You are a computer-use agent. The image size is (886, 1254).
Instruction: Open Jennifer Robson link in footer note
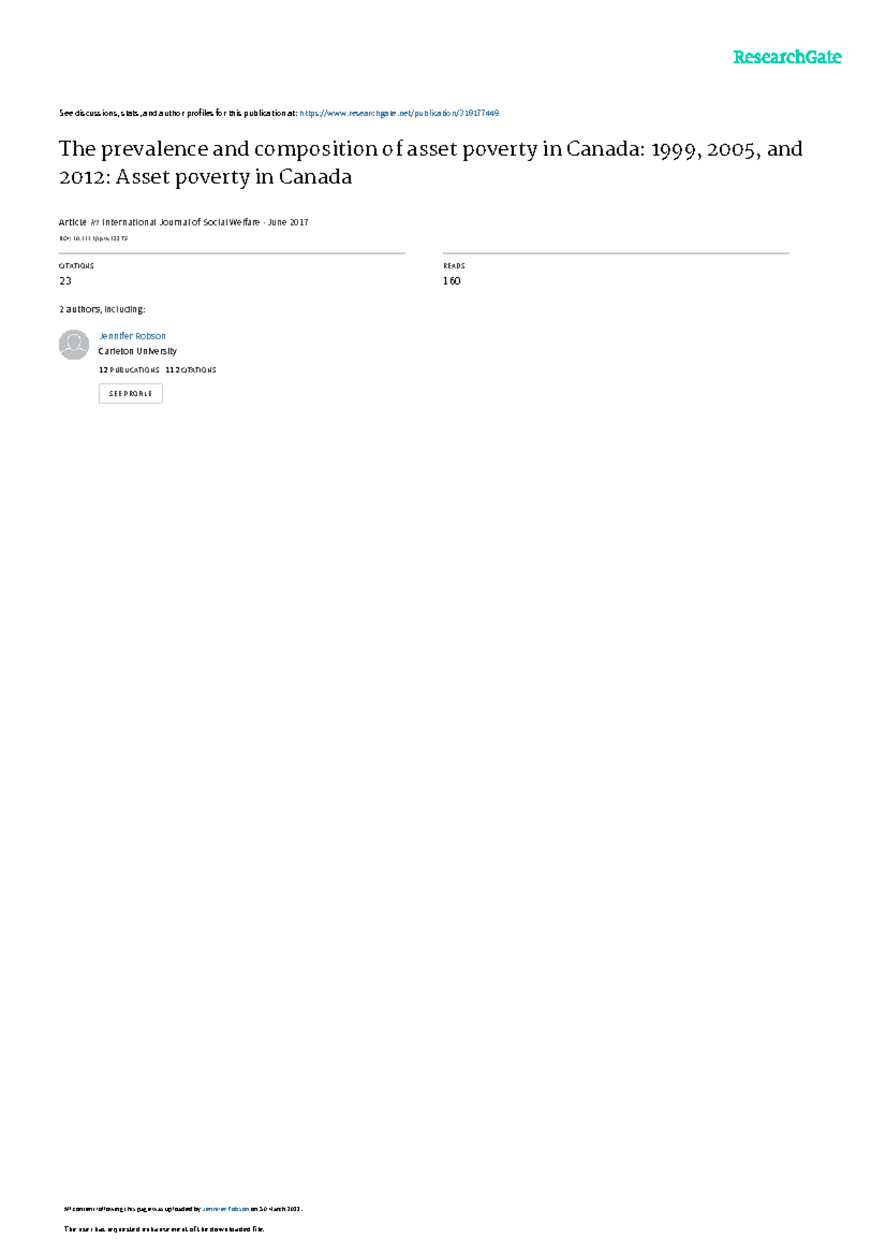[x=225, y=1209]
